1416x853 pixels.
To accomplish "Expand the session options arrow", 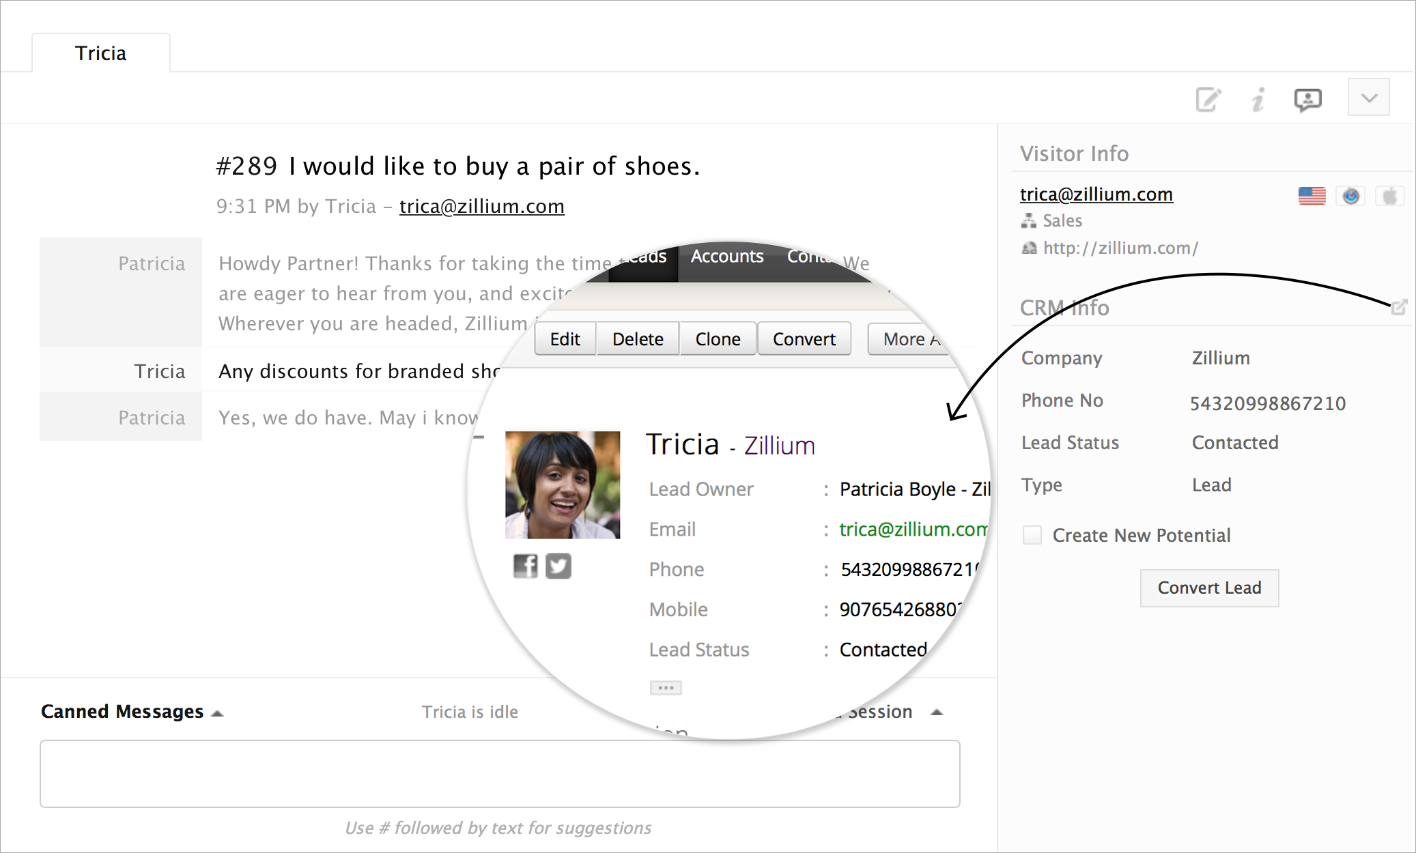I will 937,712.
